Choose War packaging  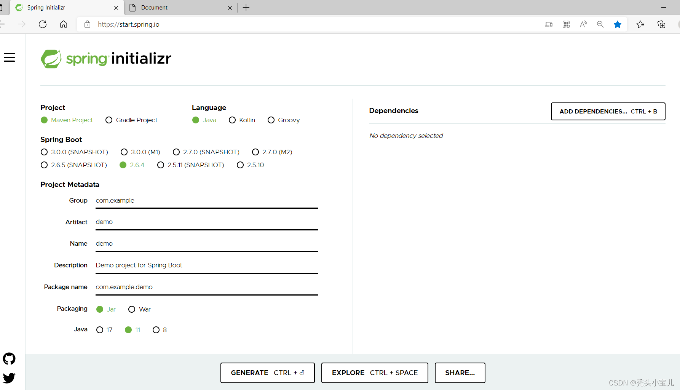point(140,309)
